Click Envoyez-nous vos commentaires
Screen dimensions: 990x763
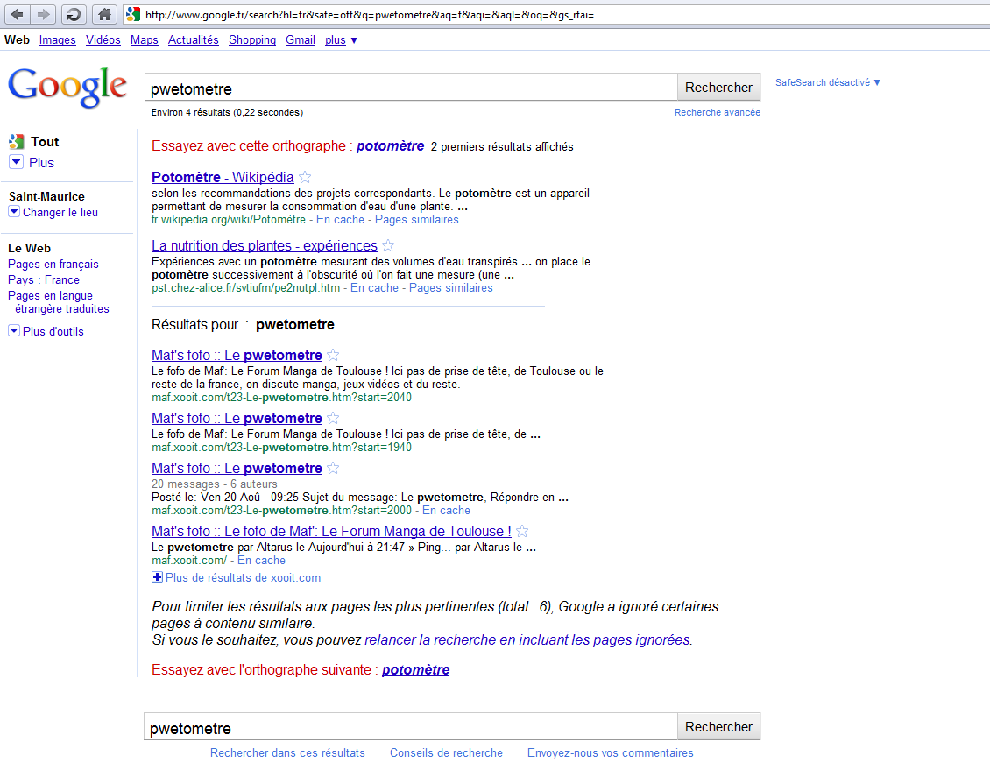[611, 752]
